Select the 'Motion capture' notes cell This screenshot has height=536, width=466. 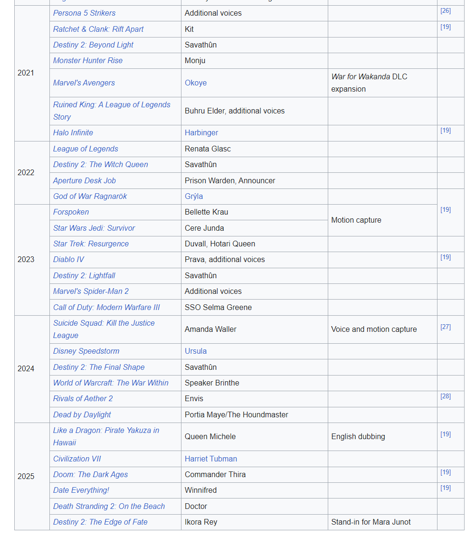pos(382,220)
